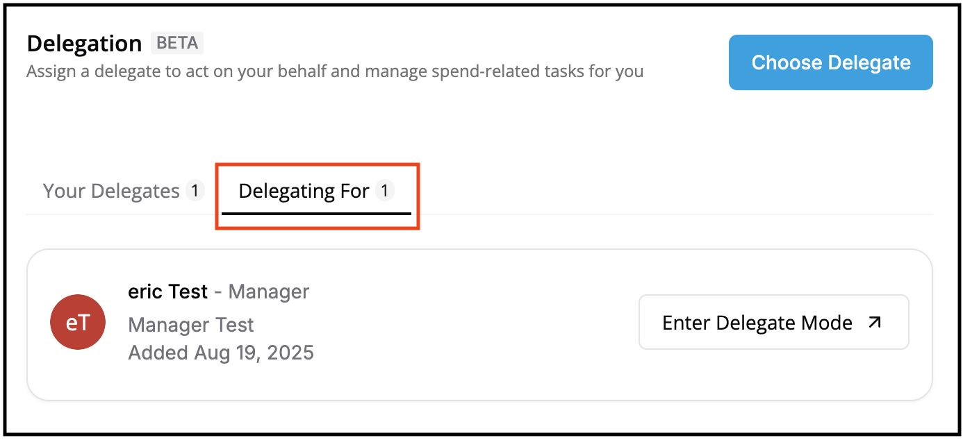The height and width of the screenshot is (440, 963).
Task: Click the Choose Delegate button
Action: click(830, 62)
